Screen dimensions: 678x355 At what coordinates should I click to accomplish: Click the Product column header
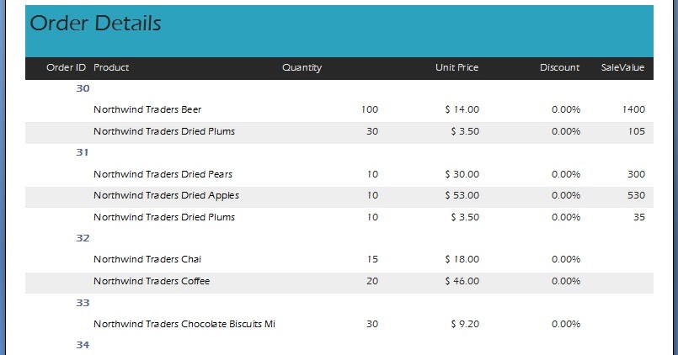[x=111, y=67]
